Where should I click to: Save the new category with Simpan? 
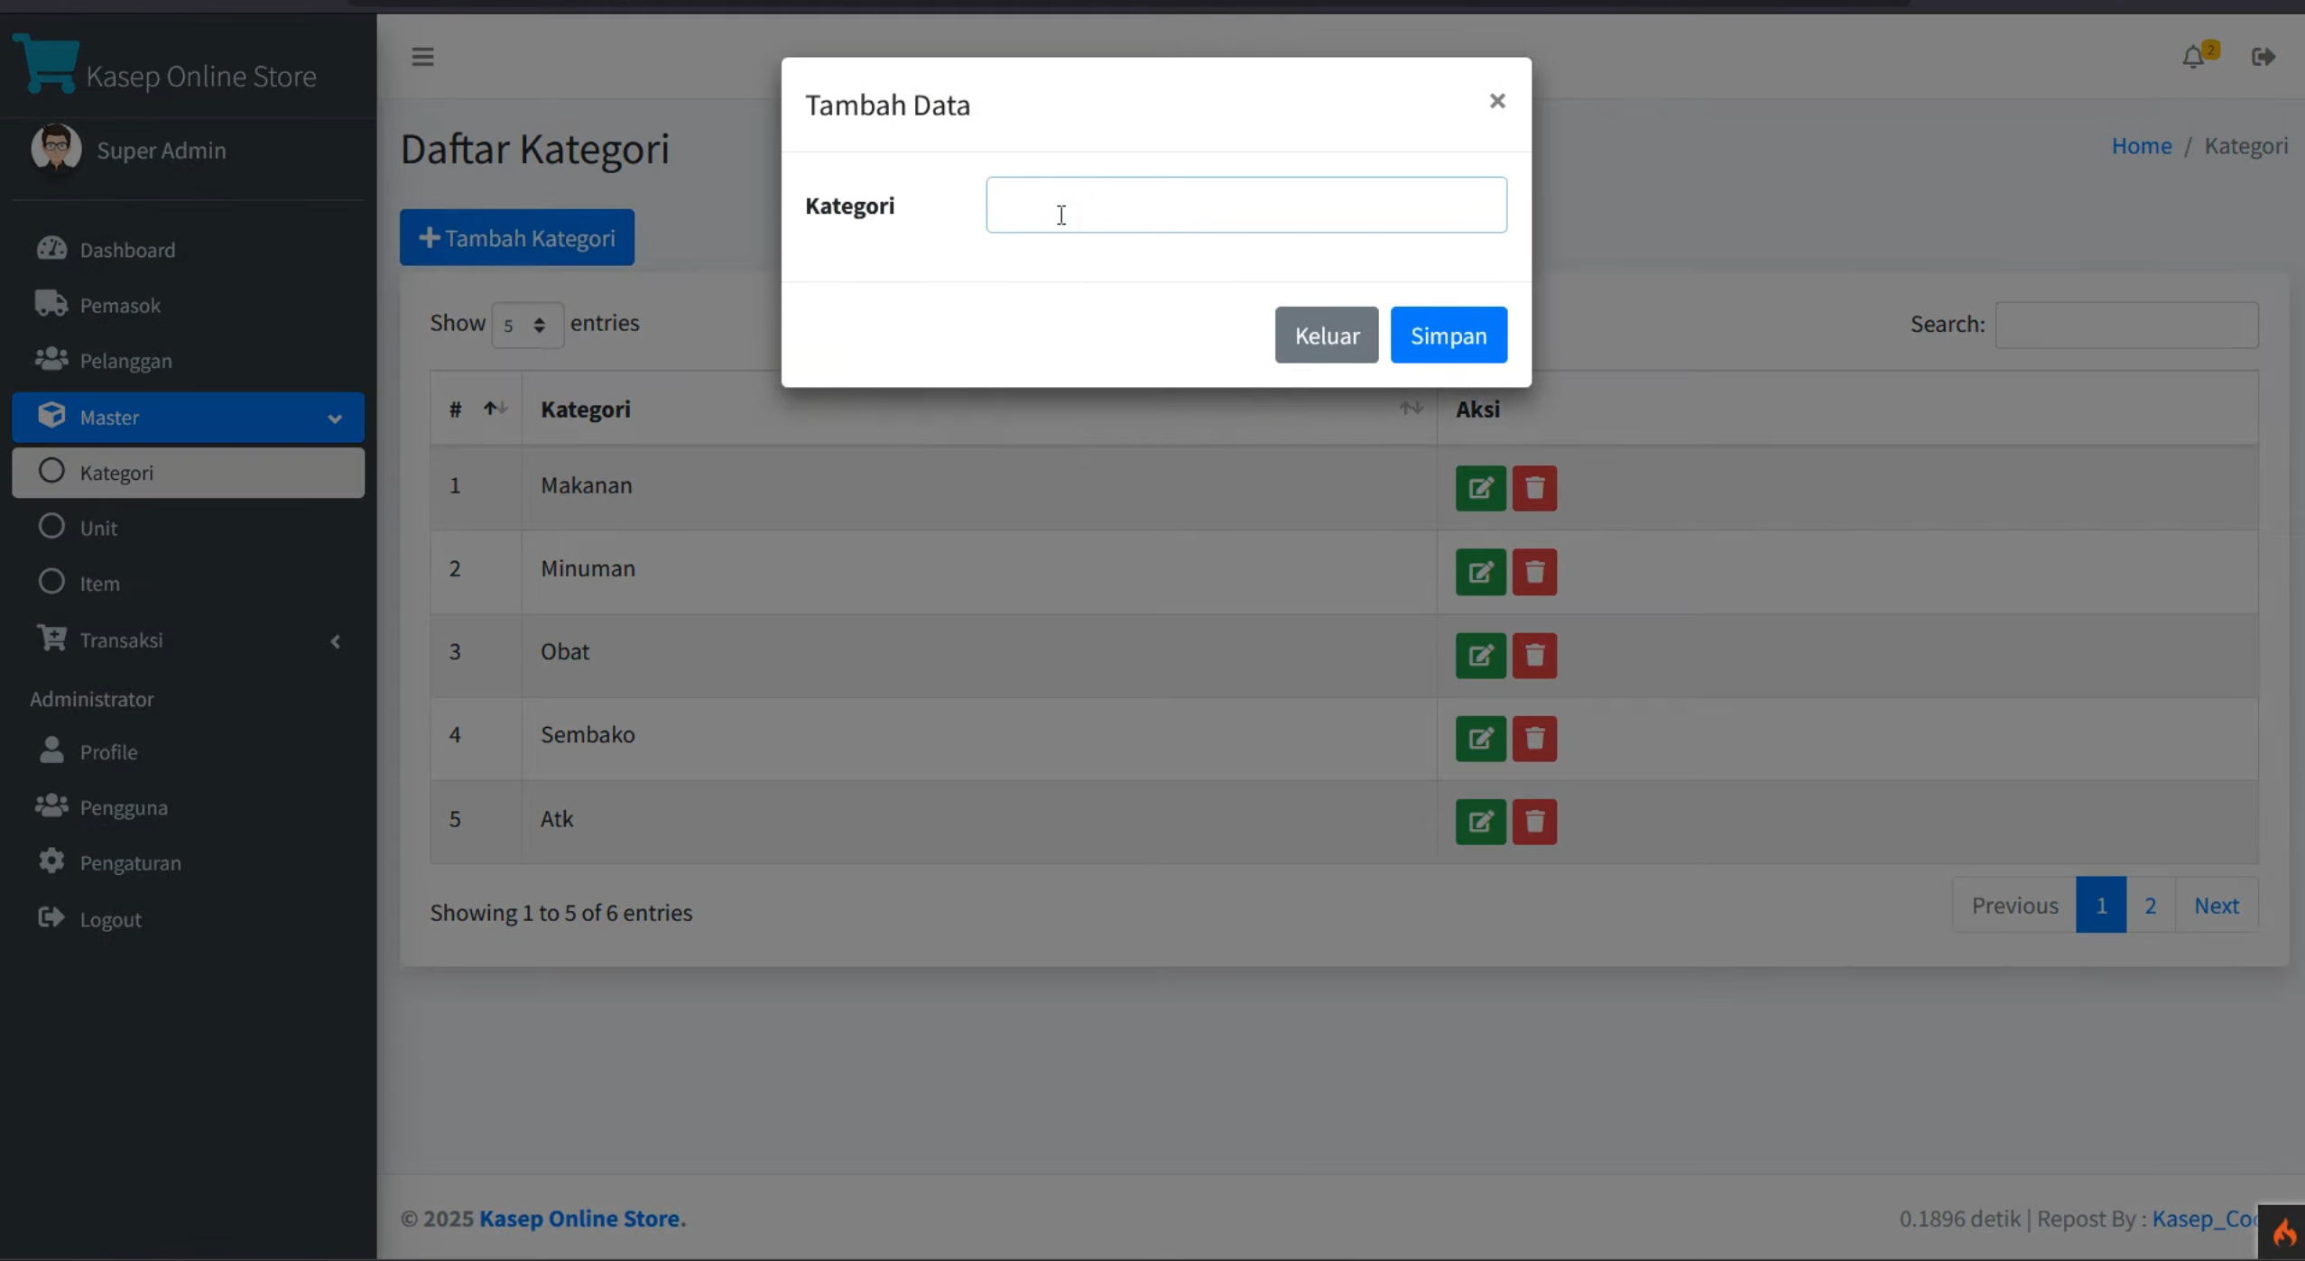click(1449, 335)
